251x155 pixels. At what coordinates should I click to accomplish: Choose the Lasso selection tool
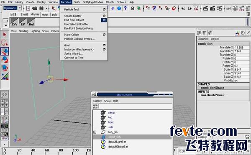(x=5, y=43)
